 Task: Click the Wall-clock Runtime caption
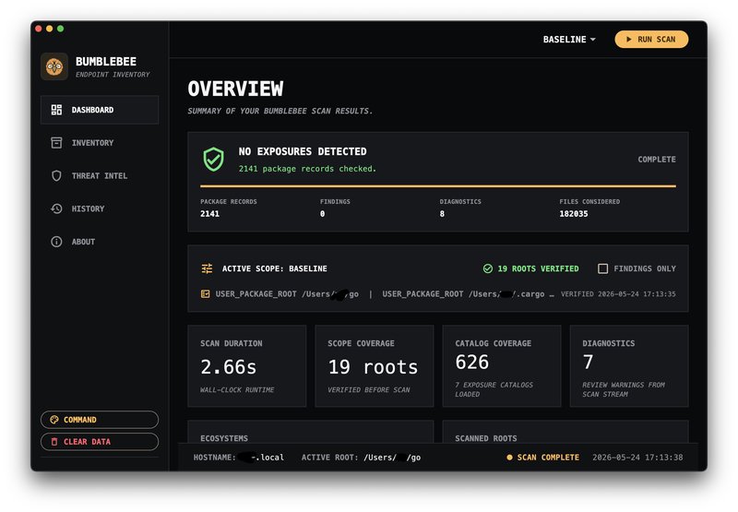tap(237, 390)
